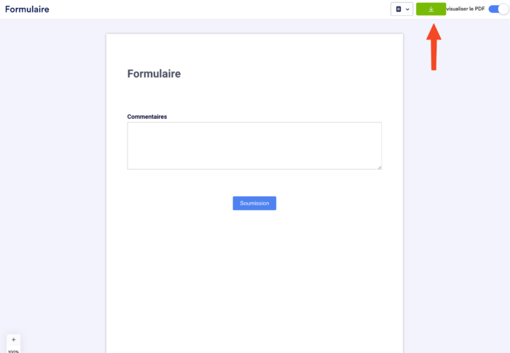The height and width of the screenshot is (353, 510).
Task: Zoom in with the plus icon
Action: 13,340
